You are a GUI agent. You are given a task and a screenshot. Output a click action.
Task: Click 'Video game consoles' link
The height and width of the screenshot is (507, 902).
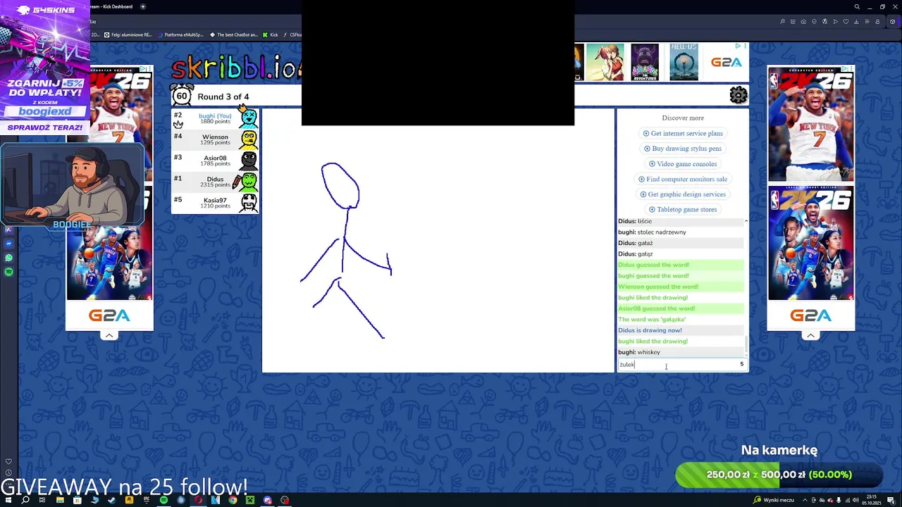(683, 164)
